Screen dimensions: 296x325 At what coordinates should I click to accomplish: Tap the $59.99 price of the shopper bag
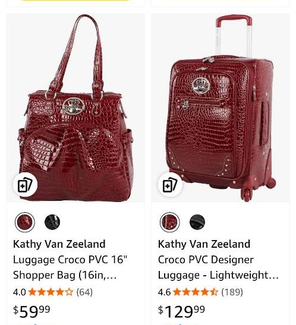pyautogui.click(x=32, y=311)
